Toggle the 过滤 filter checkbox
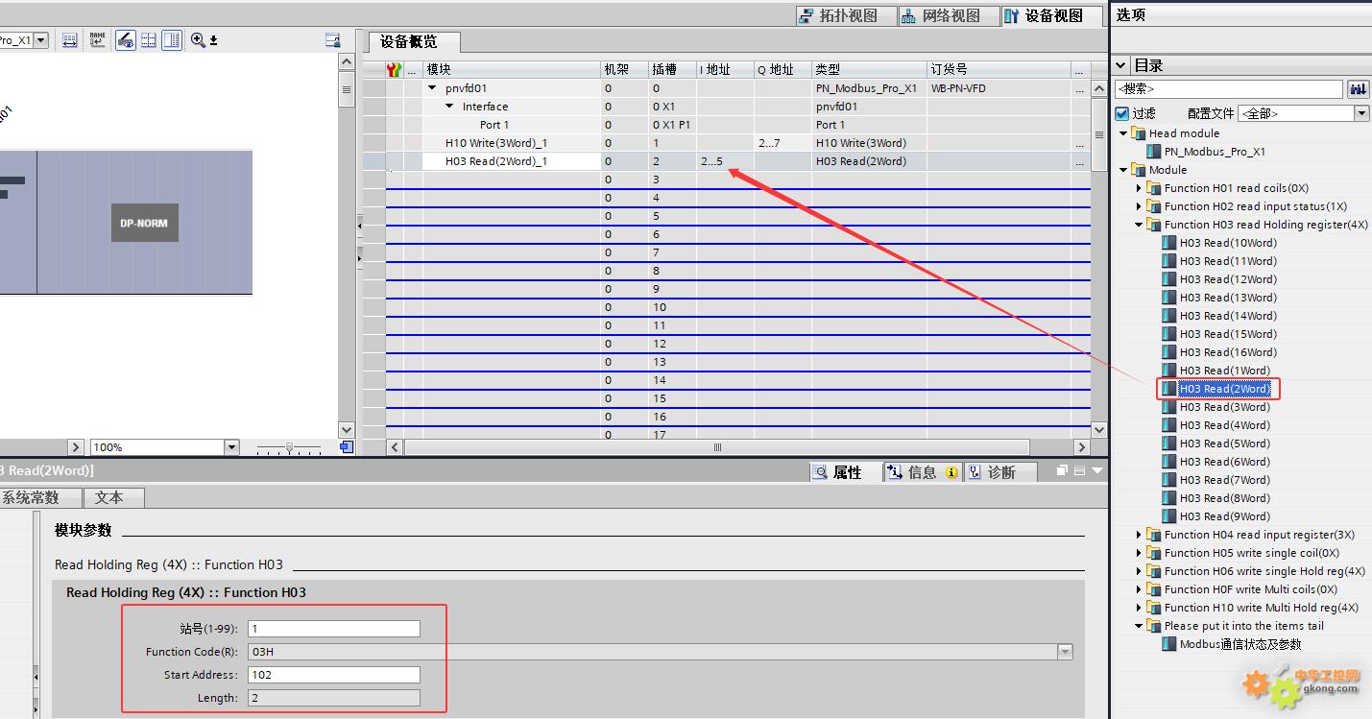Viewport: 1372px width, 719px height. click(1121, 113)
